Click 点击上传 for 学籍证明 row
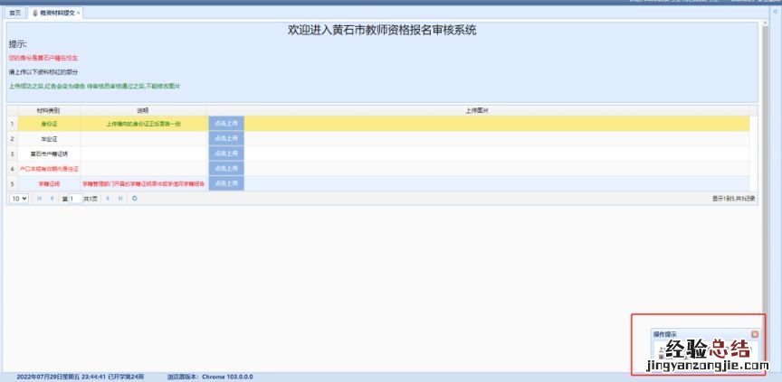 [x=226, y=183]
